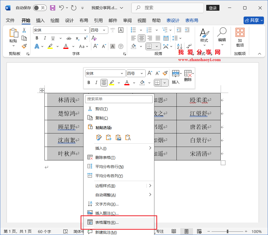Choose Keep Text Only paste option
268x235 pixels.
pos(128,137)
